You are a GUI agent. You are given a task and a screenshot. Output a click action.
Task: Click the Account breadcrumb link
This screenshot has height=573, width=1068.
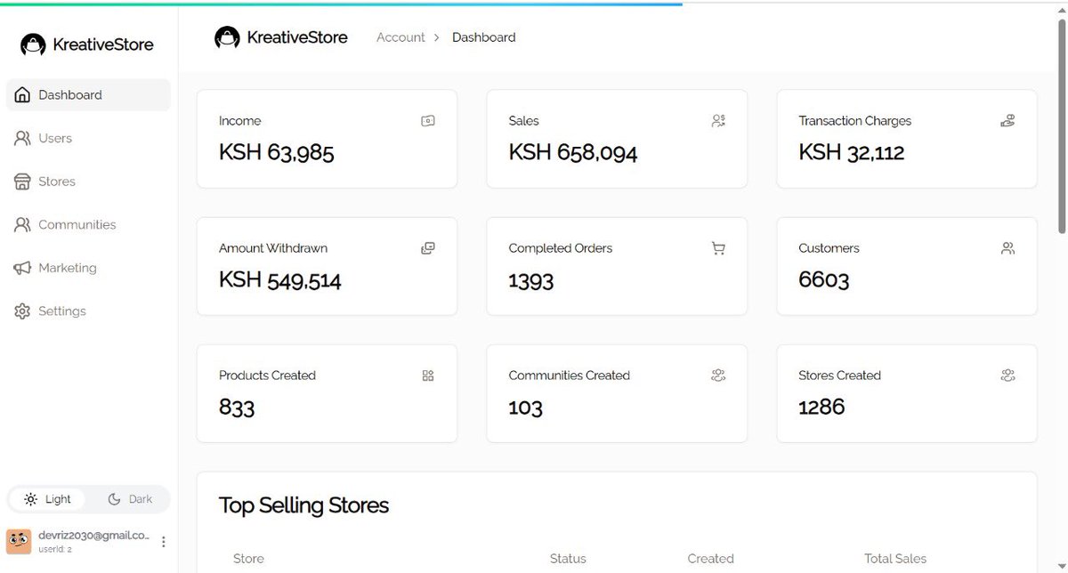point(400,37)
